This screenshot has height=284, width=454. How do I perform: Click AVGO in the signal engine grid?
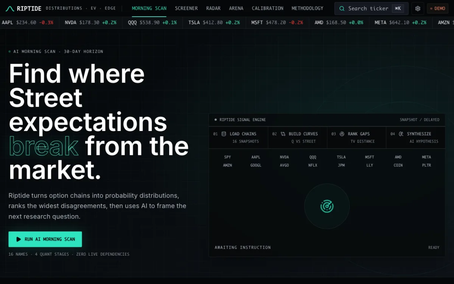click(x=284, y=165)
